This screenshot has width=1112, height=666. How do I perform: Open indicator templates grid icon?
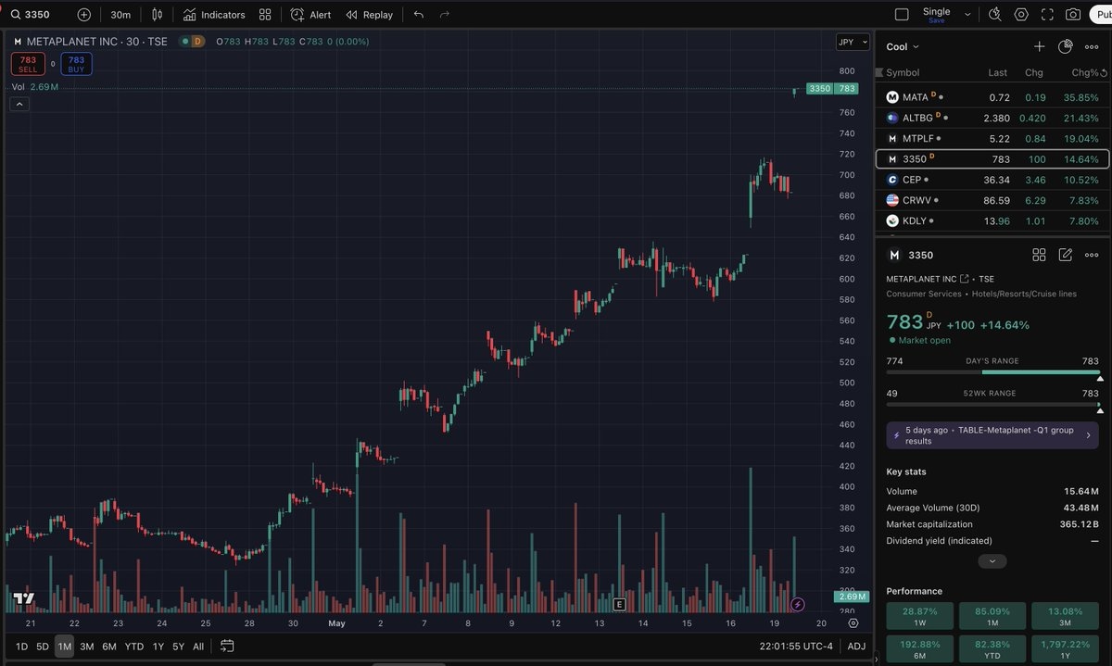266,15
